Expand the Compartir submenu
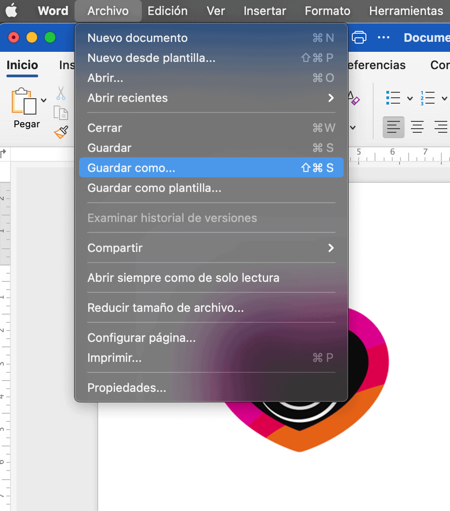The height and width of the screenshot is (511, 450). click(211, 248)
